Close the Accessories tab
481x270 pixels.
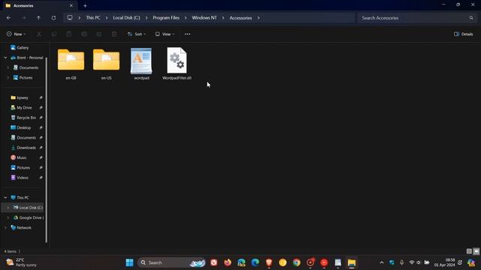71,5
